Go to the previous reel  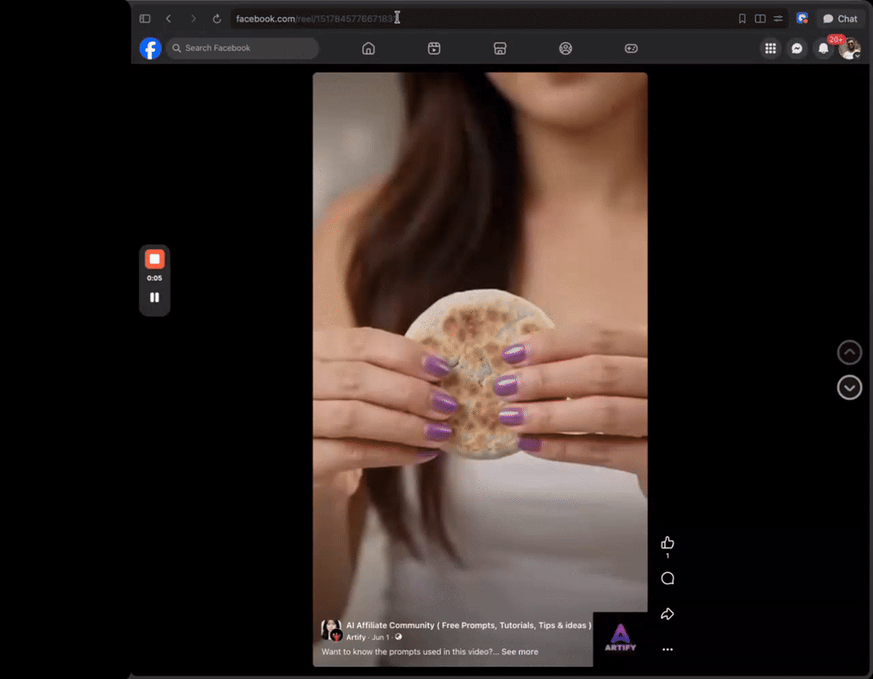click(x=849, y=352)
